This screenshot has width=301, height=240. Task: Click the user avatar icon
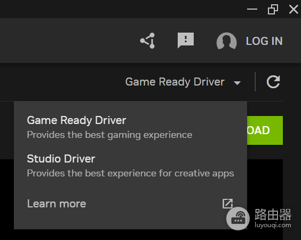click(226, 41)
